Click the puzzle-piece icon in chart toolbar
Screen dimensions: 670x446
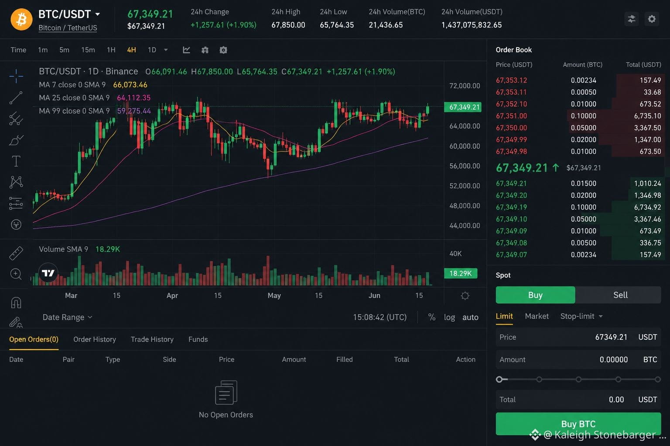tap(205, 50)
